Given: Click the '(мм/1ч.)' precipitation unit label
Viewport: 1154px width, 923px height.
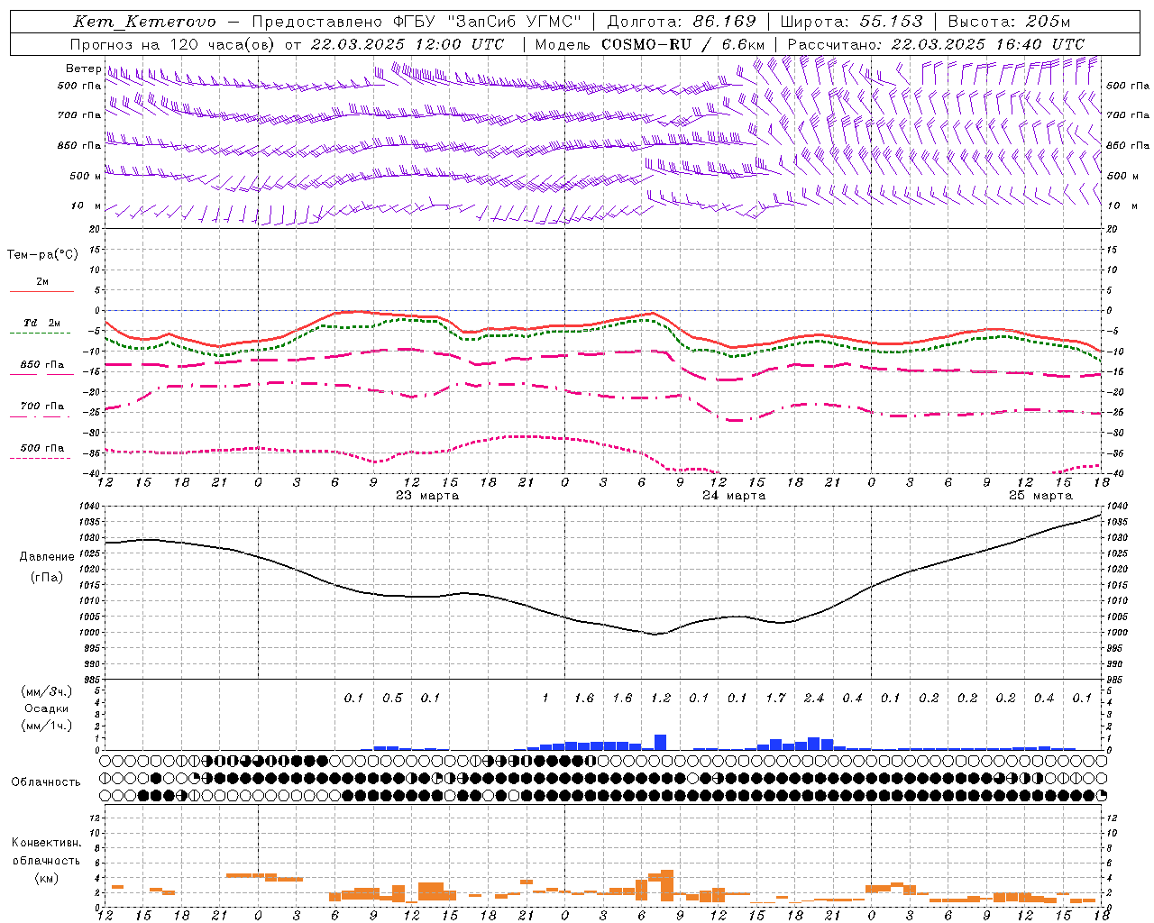Looking at the screenshot, I should (45, 726).
